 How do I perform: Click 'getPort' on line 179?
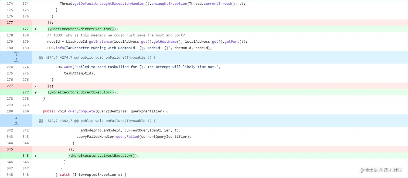(232, 42)
